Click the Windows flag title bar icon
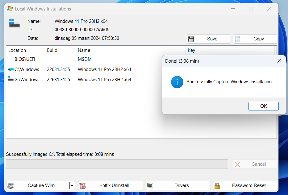This screenshot has width=288, height=195. point(10,9)
